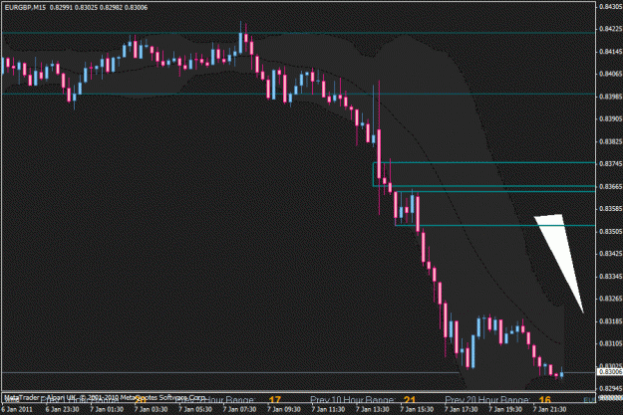The height and width of the screenshot is (415, 623).
Task: Select the top teal horizontal line near 0.84225
Action: click(298, 33)
